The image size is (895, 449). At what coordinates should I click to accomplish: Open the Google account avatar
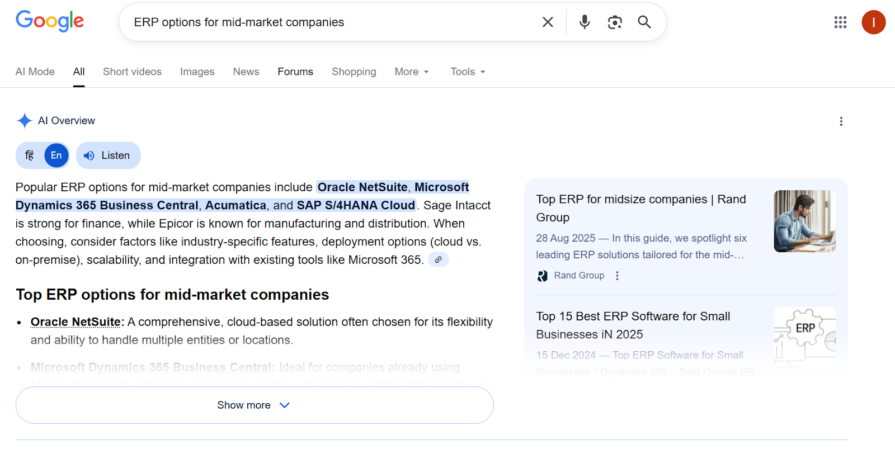click(873, 22)
